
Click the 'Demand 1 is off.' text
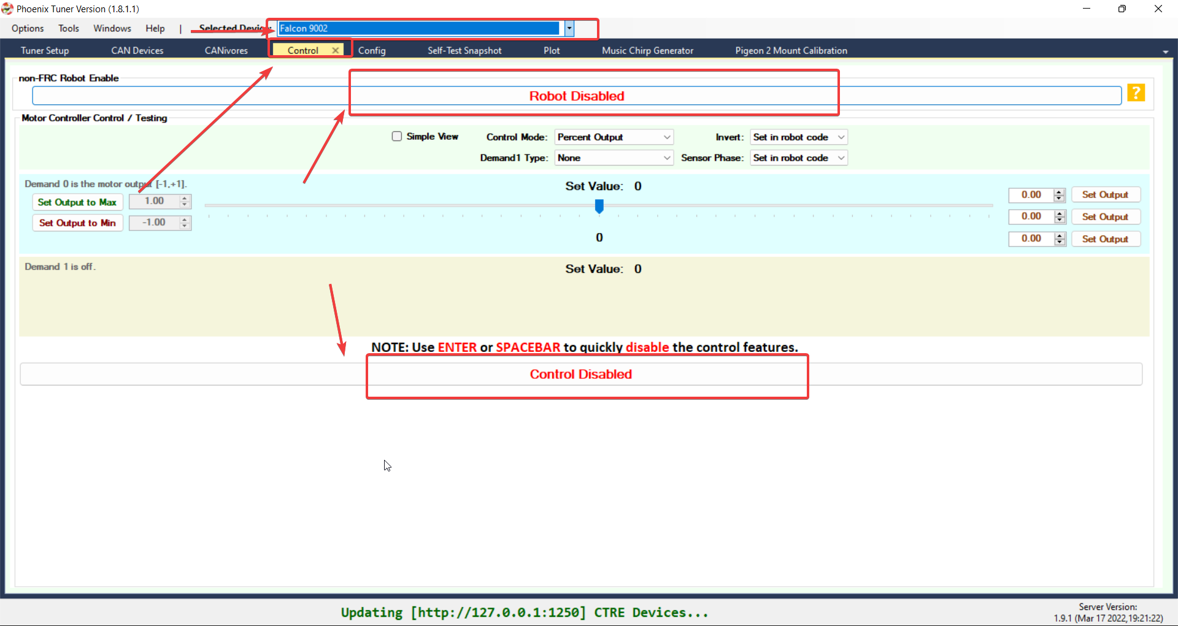tap(60, 267)
